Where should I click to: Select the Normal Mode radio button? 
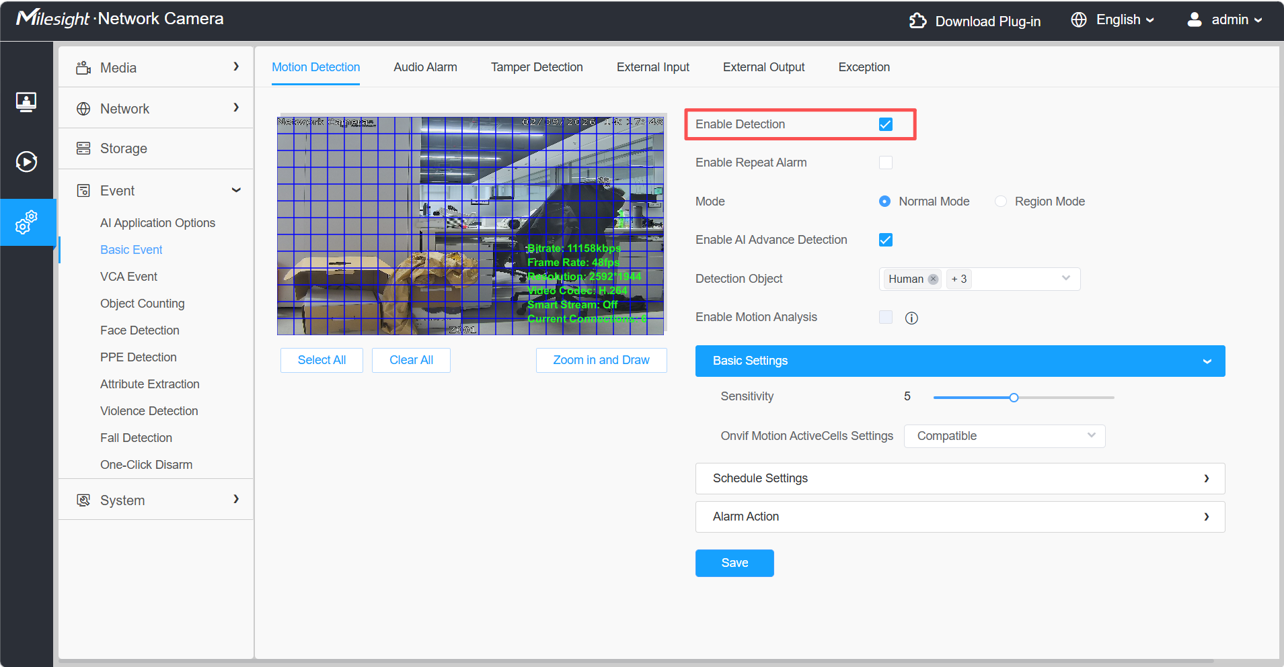[x=885, y=202]
